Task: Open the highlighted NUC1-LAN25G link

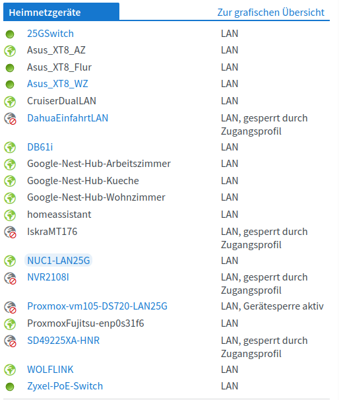Action: tap(59, 261)
